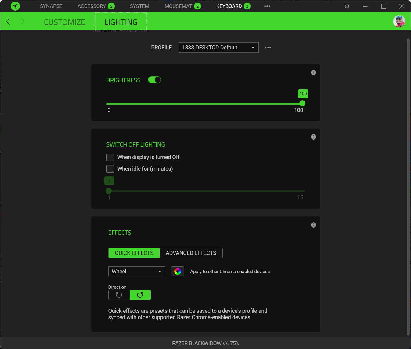
Task: Switch to the Synapse tab
Action: pos(51,6)
